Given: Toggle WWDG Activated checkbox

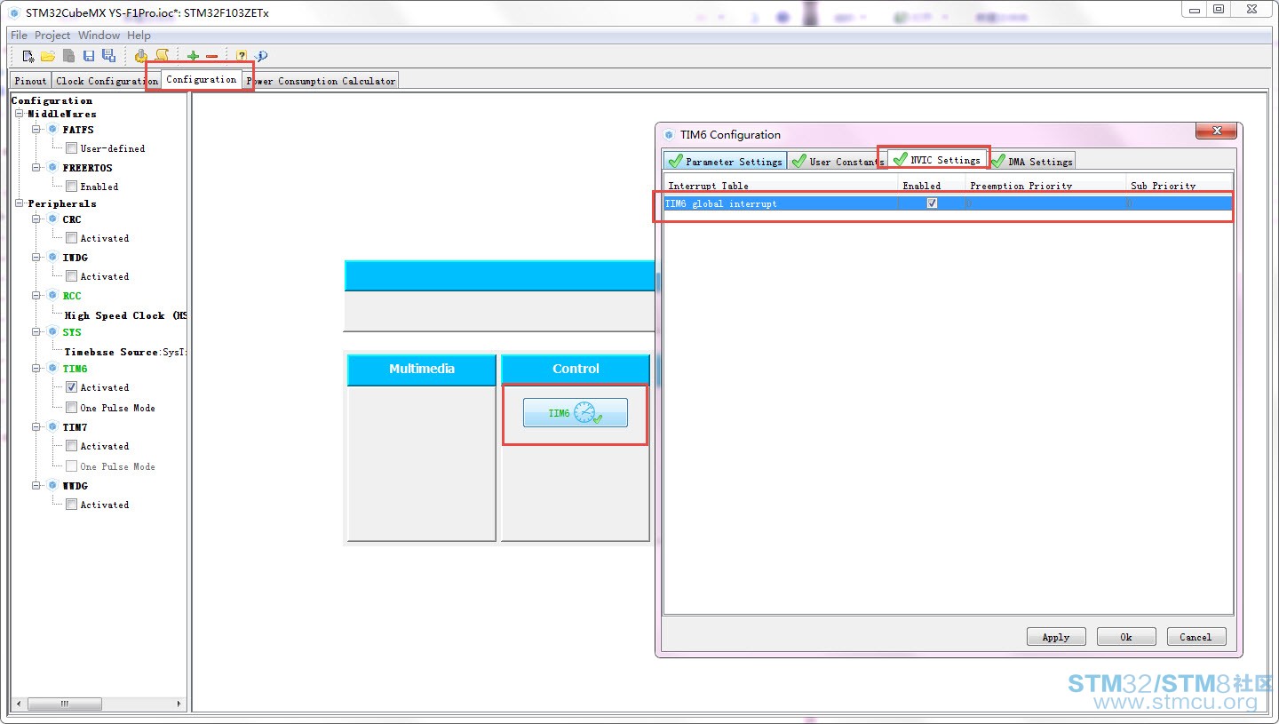Looking at the screenshot, I should [72, 505].
